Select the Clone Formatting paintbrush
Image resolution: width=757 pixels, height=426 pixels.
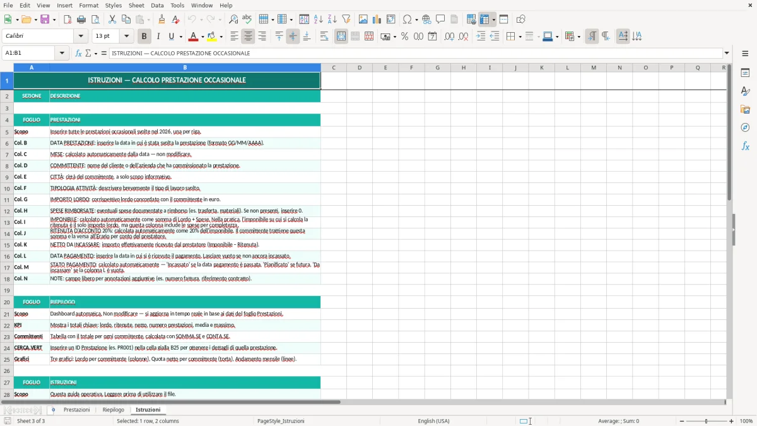pos(161,20)
